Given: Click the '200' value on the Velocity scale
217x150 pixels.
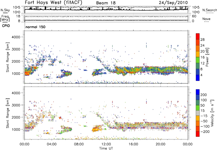Looking at the screenshot, I should click(204, 95).
